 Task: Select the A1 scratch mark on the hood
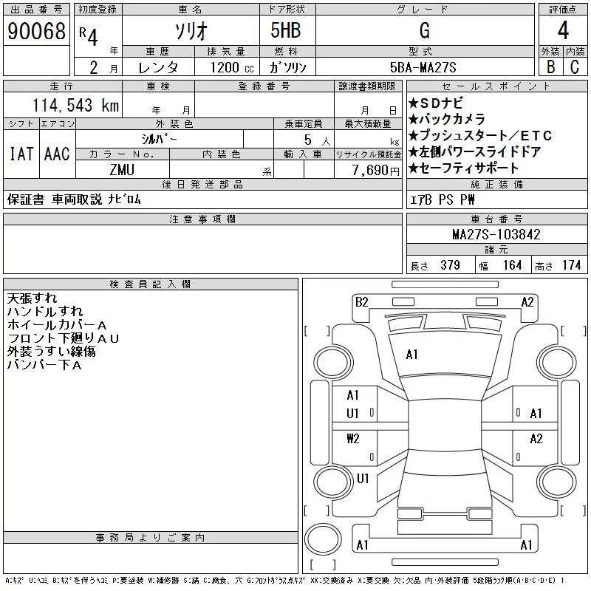pyautogui.click(x=412, y=355)
